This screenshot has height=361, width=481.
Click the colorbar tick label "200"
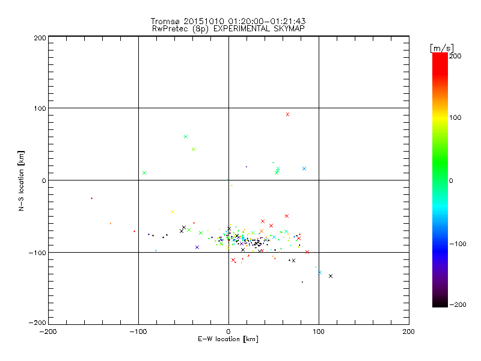click(455, 56)
